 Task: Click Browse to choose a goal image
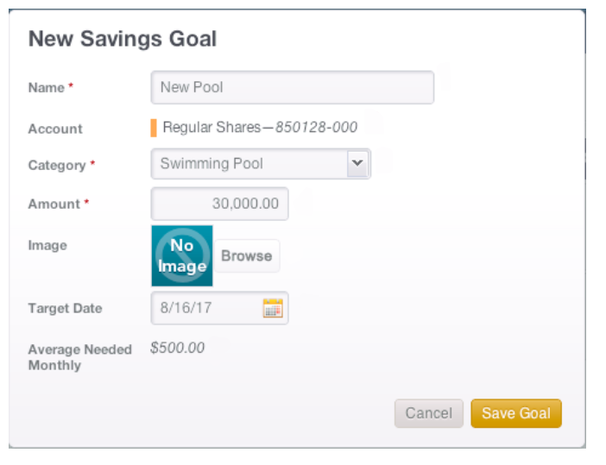click(247, 255)
